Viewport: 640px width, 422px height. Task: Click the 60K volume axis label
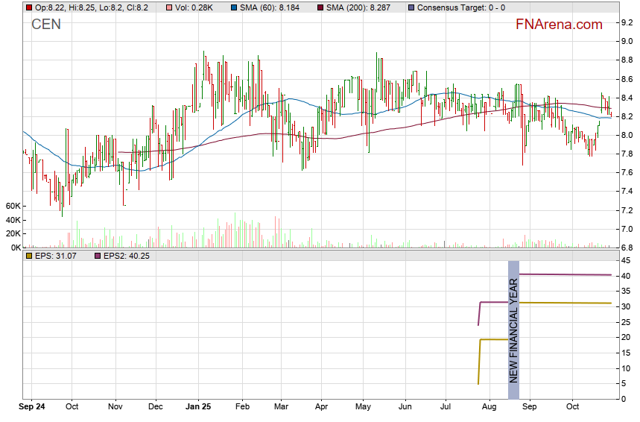pyautogui.click(x=12, y=206)
